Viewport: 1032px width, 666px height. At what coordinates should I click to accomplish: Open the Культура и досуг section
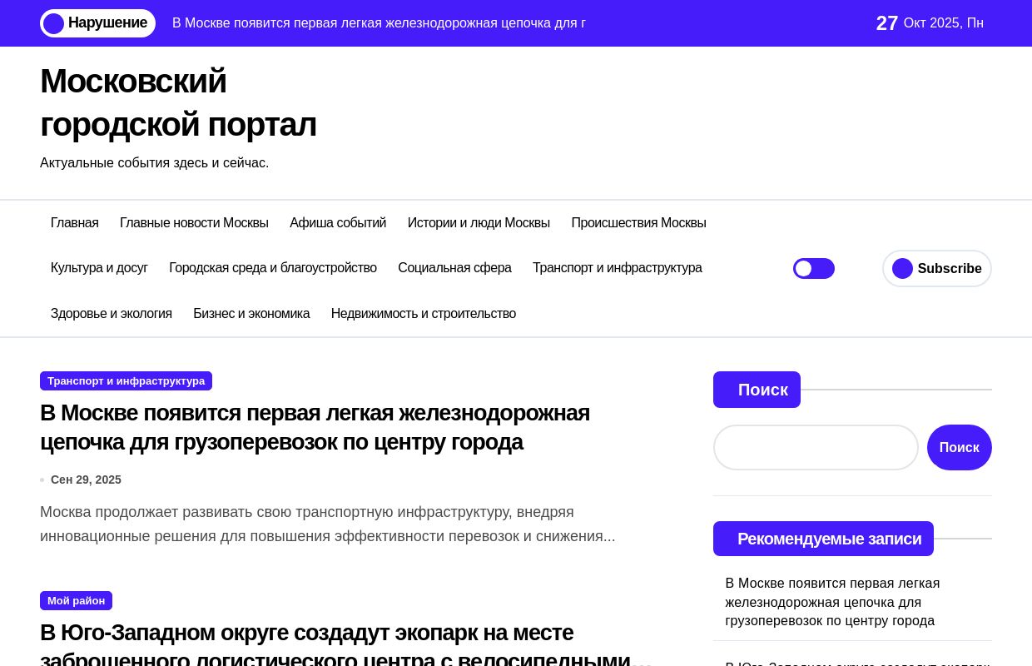coord(99,268)
